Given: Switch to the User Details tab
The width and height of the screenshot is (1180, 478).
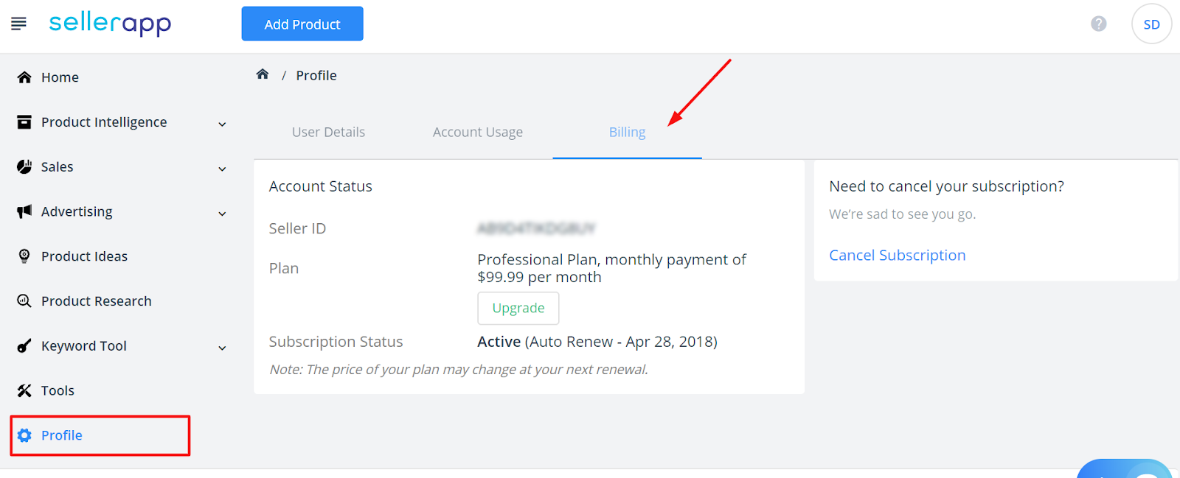Looking at the screenshot, I should click(x=328, y=133).
